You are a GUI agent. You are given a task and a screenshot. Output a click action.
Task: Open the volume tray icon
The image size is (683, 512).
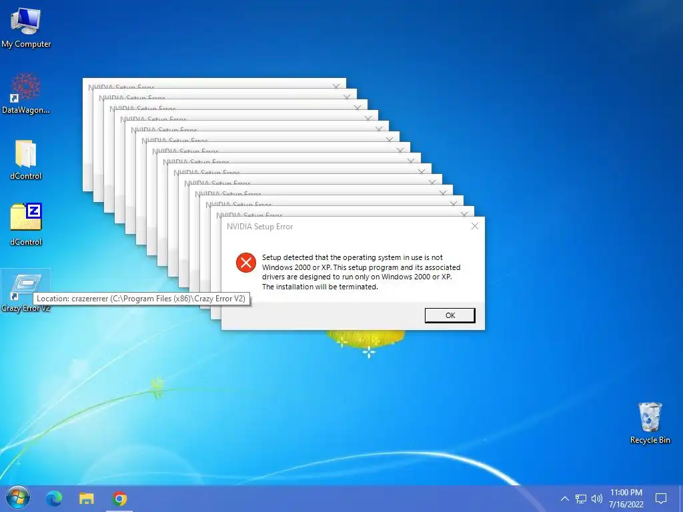coord(596,499)
